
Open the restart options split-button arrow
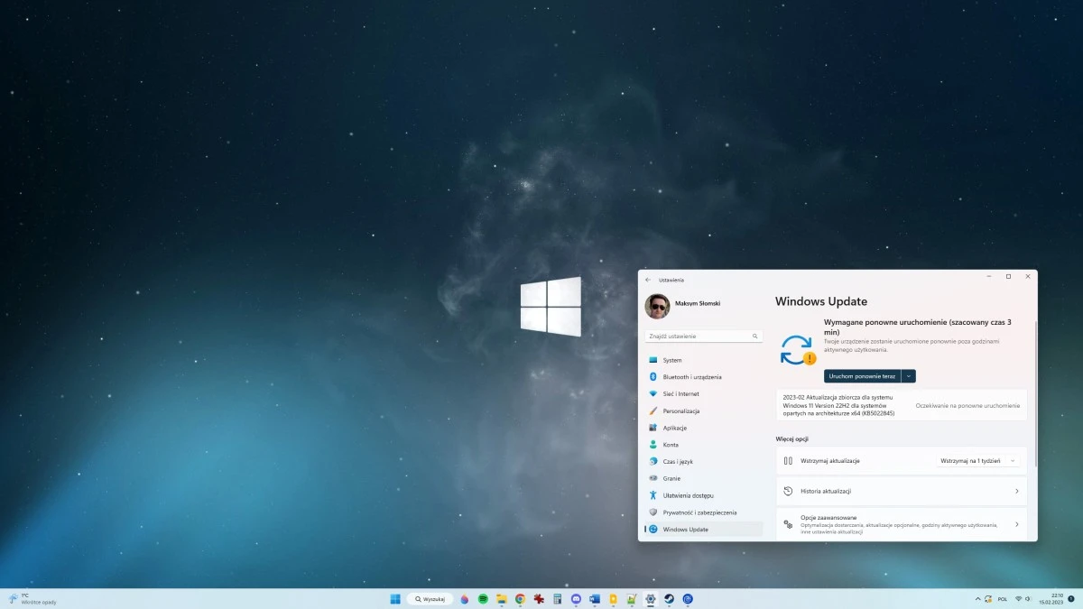[x=909, y=376]
